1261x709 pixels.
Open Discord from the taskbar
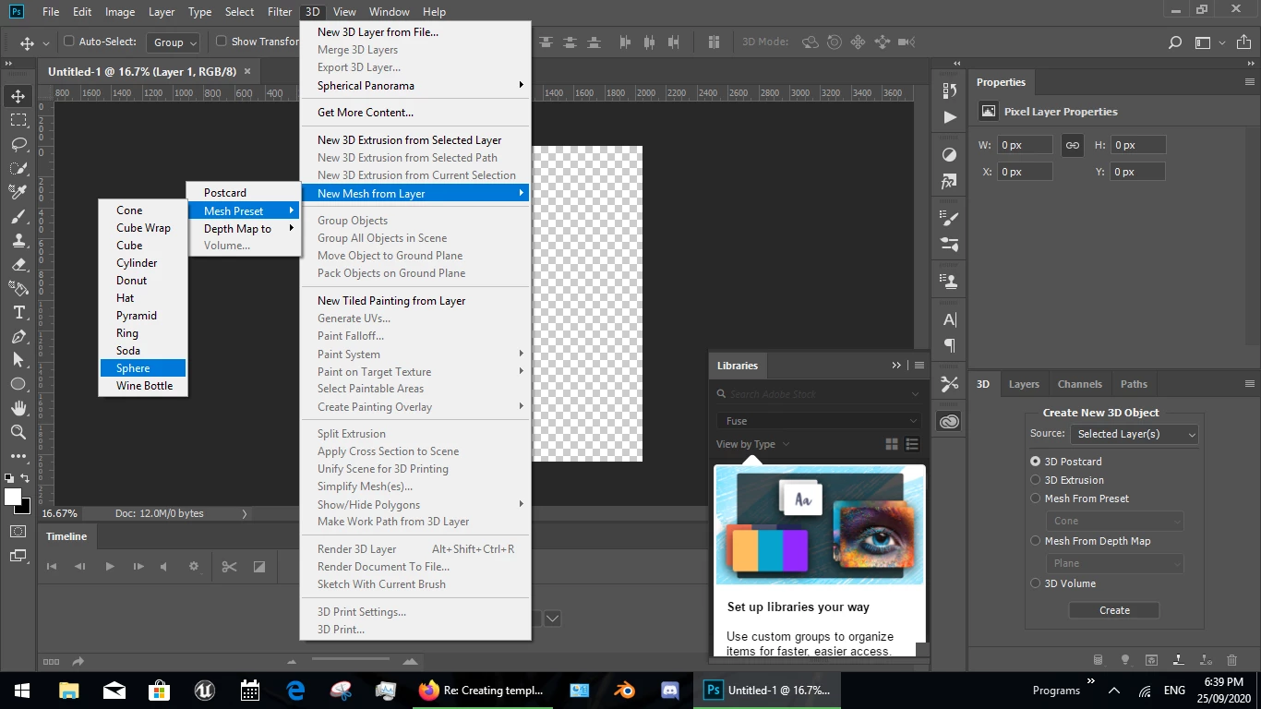point(670,690)
